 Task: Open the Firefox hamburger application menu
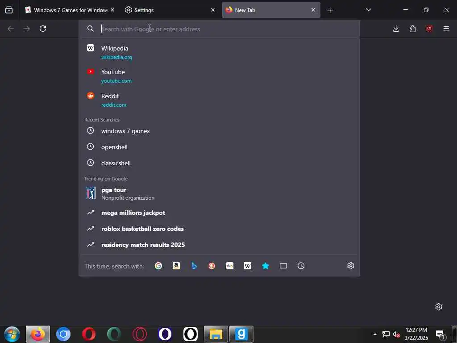pos(446,29)
